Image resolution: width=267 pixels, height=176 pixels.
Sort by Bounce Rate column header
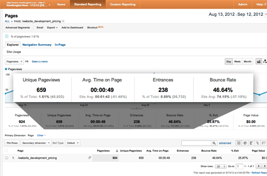coord(209,151)
